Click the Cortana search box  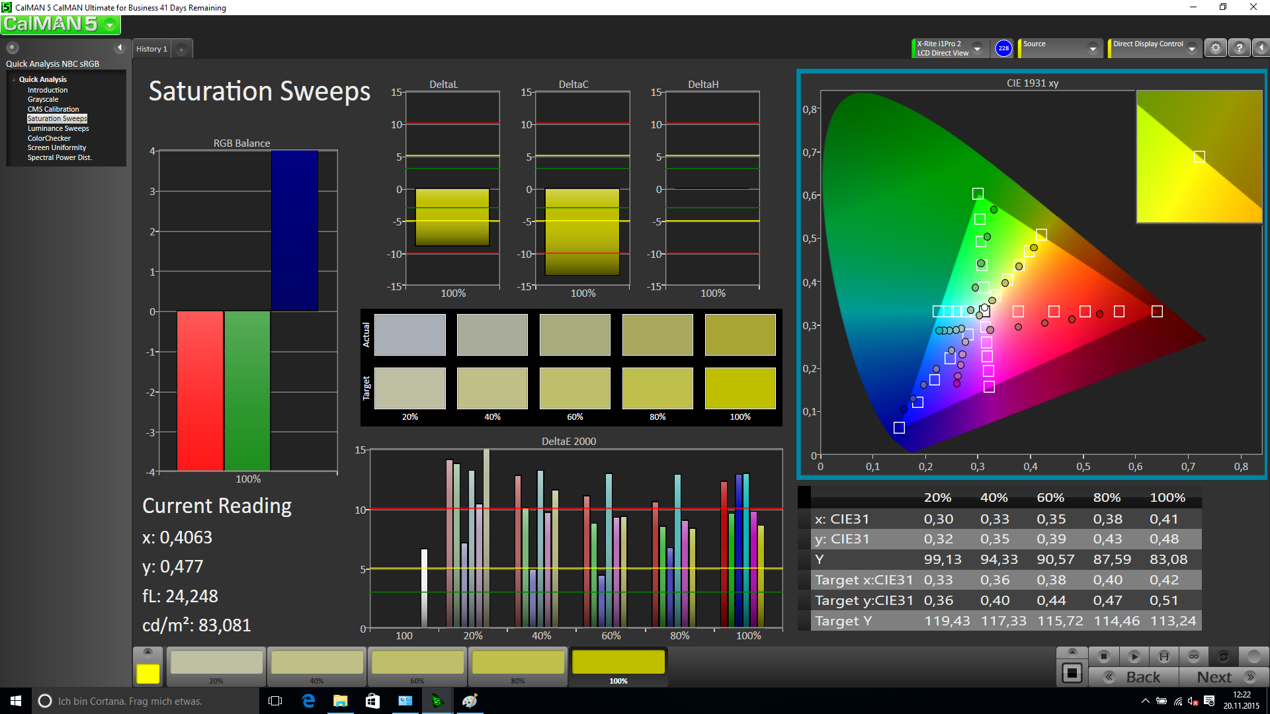tap(146, 701)
